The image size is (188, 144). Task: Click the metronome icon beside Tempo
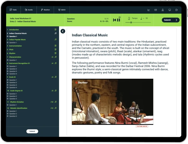click(129, 18)
